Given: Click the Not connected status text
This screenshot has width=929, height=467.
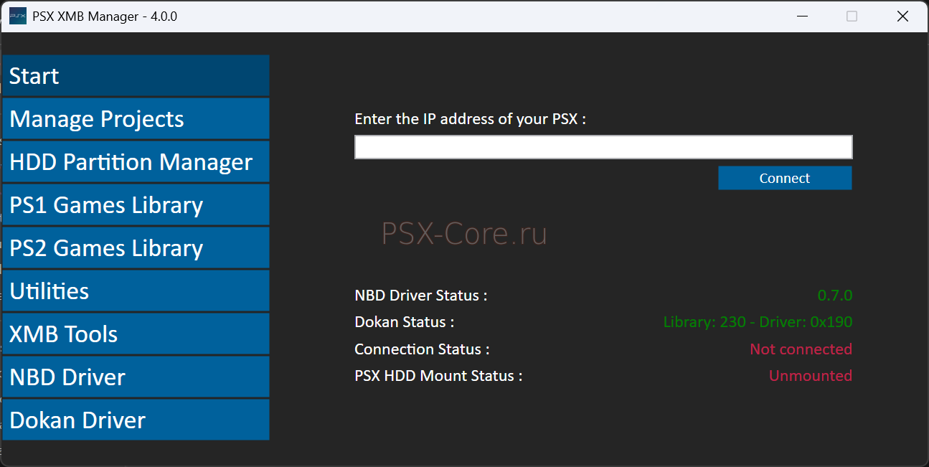Looking at the screenshot, I should coord(801,349).
